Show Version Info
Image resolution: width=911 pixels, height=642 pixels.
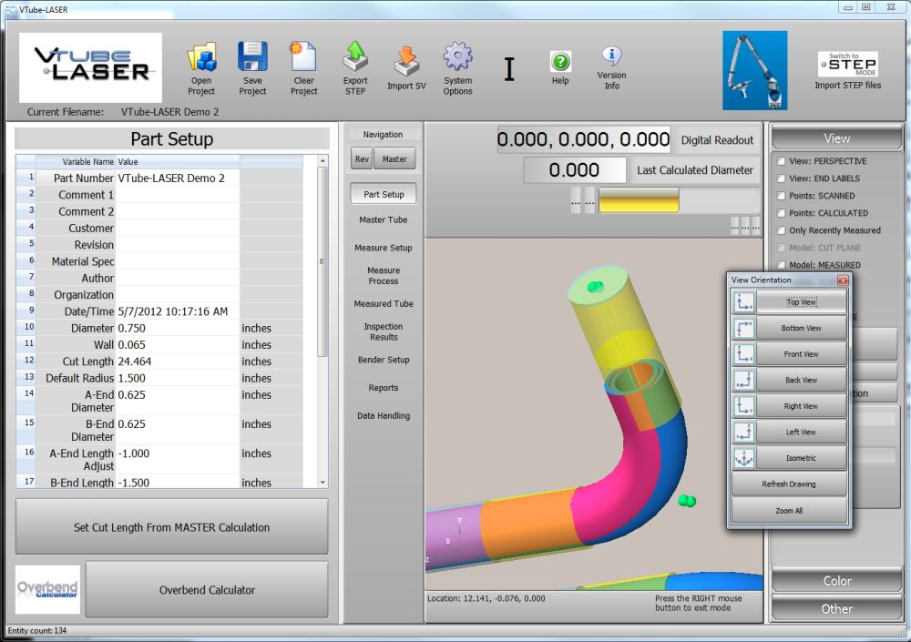[x=611, y=56]
